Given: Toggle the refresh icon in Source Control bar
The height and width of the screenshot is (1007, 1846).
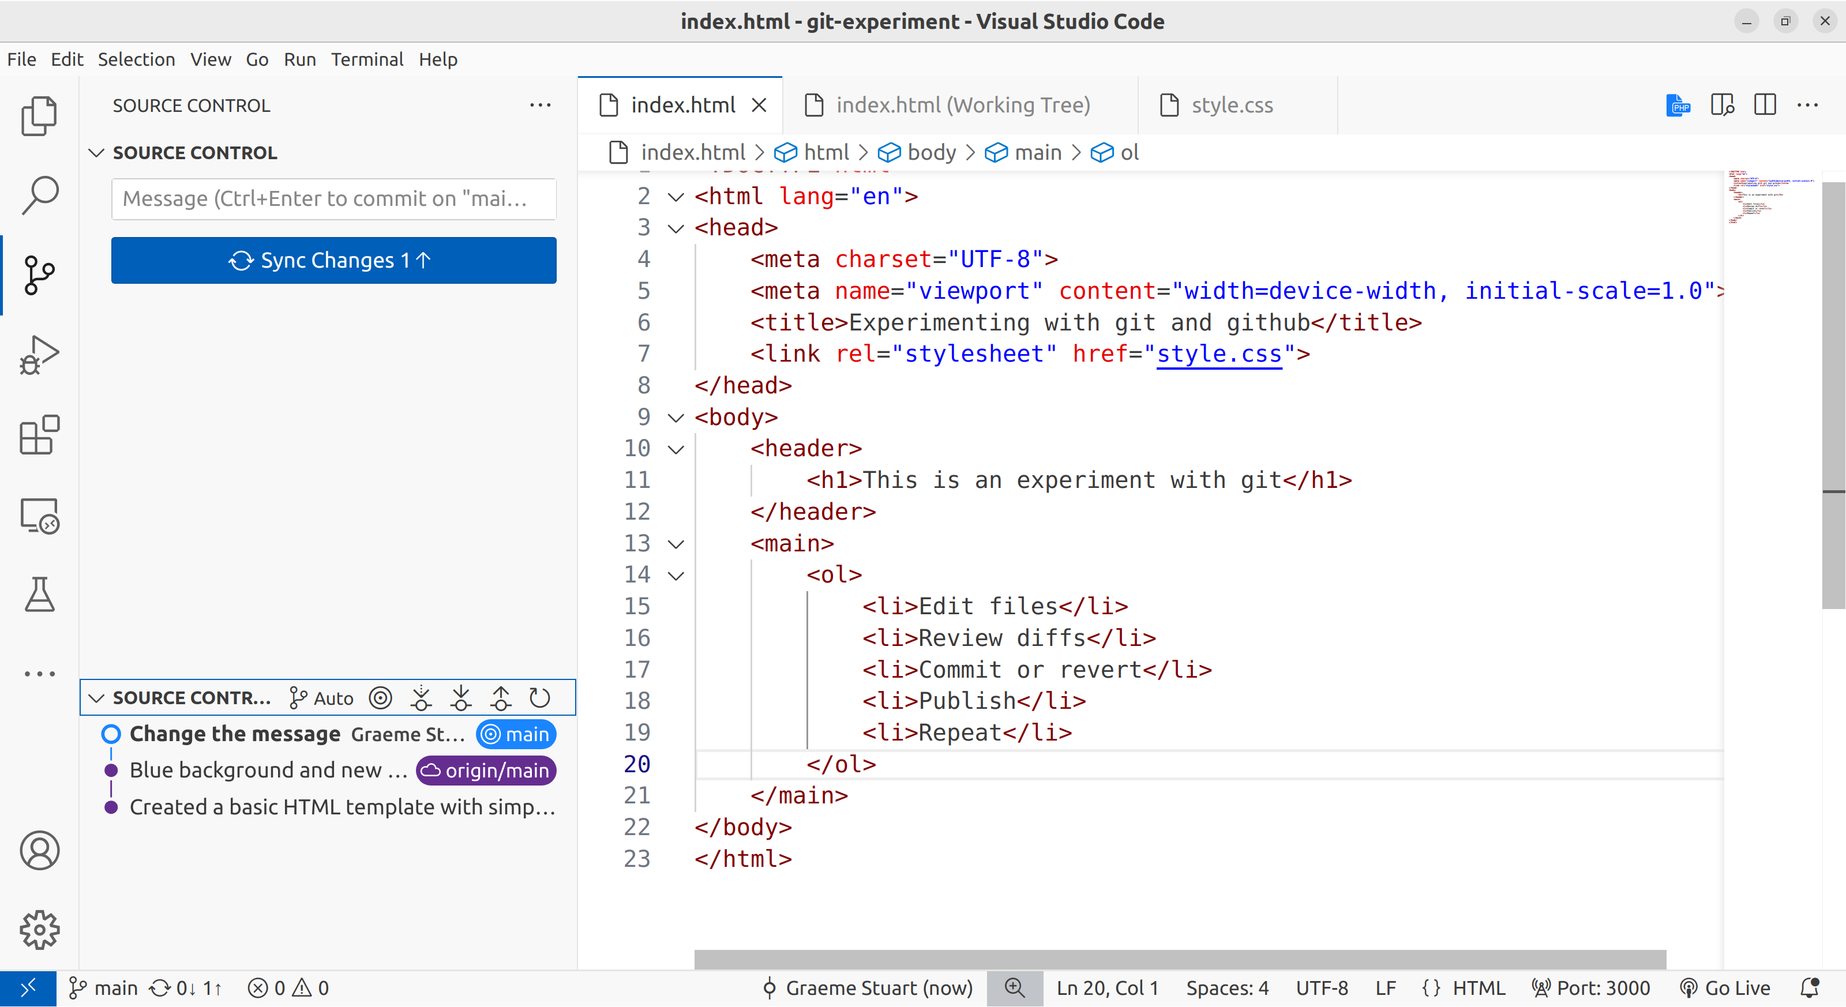Looking at the screenshot, I should point(542,697).
